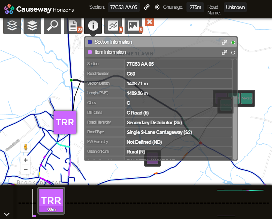Close the info panel with red X
Screen dimensions: 272x219
click(150, 21)
